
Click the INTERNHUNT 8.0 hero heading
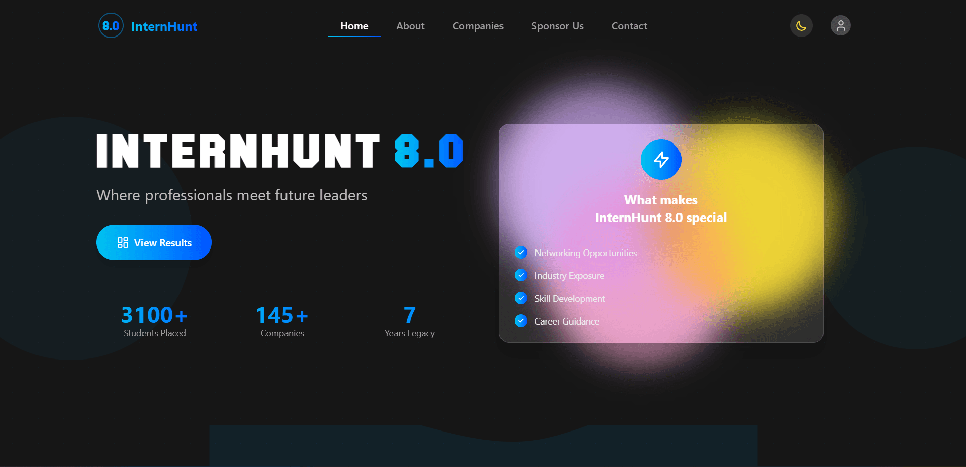click(280, 151)
